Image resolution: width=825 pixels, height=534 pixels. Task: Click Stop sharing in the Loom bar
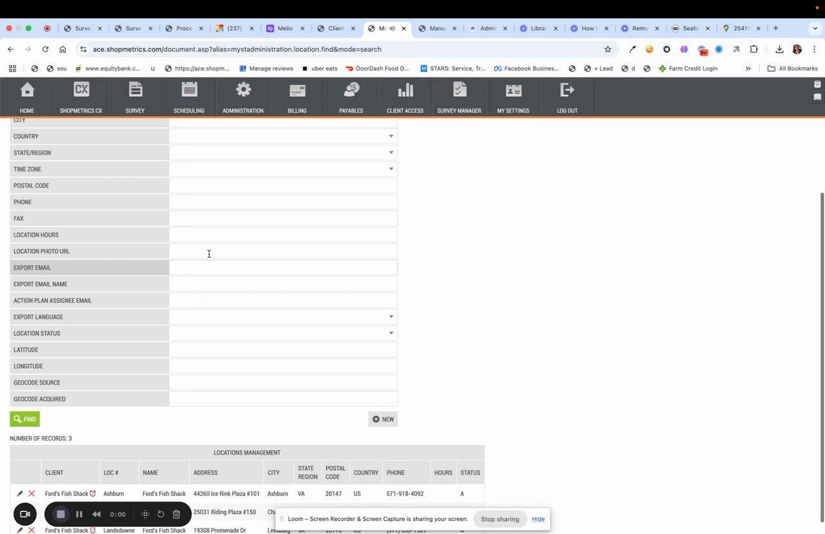(500, 519)
